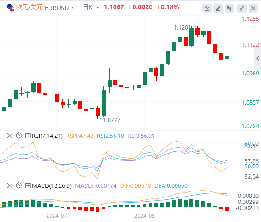The height and width of the screenshot is (222, 261).
Task: Click the RSI(7,14,21) indicator label
Action: tap(48, 136)
